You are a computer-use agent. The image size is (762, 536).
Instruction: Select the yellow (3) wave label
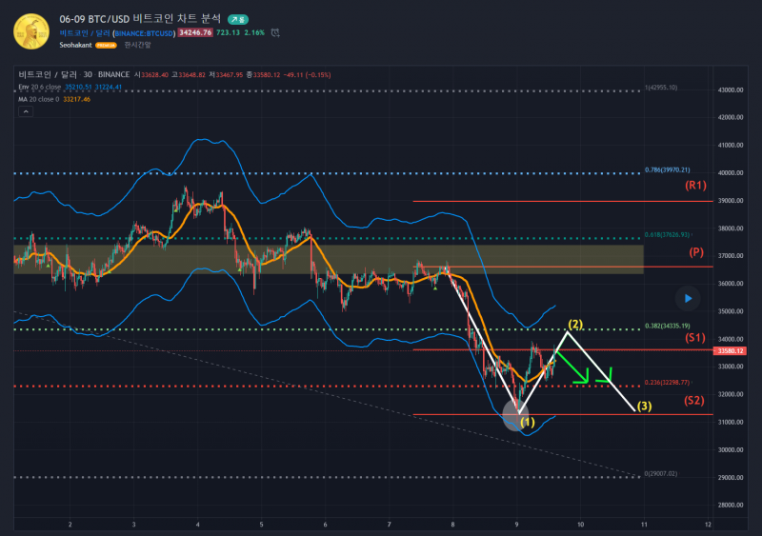click(645, 407)
